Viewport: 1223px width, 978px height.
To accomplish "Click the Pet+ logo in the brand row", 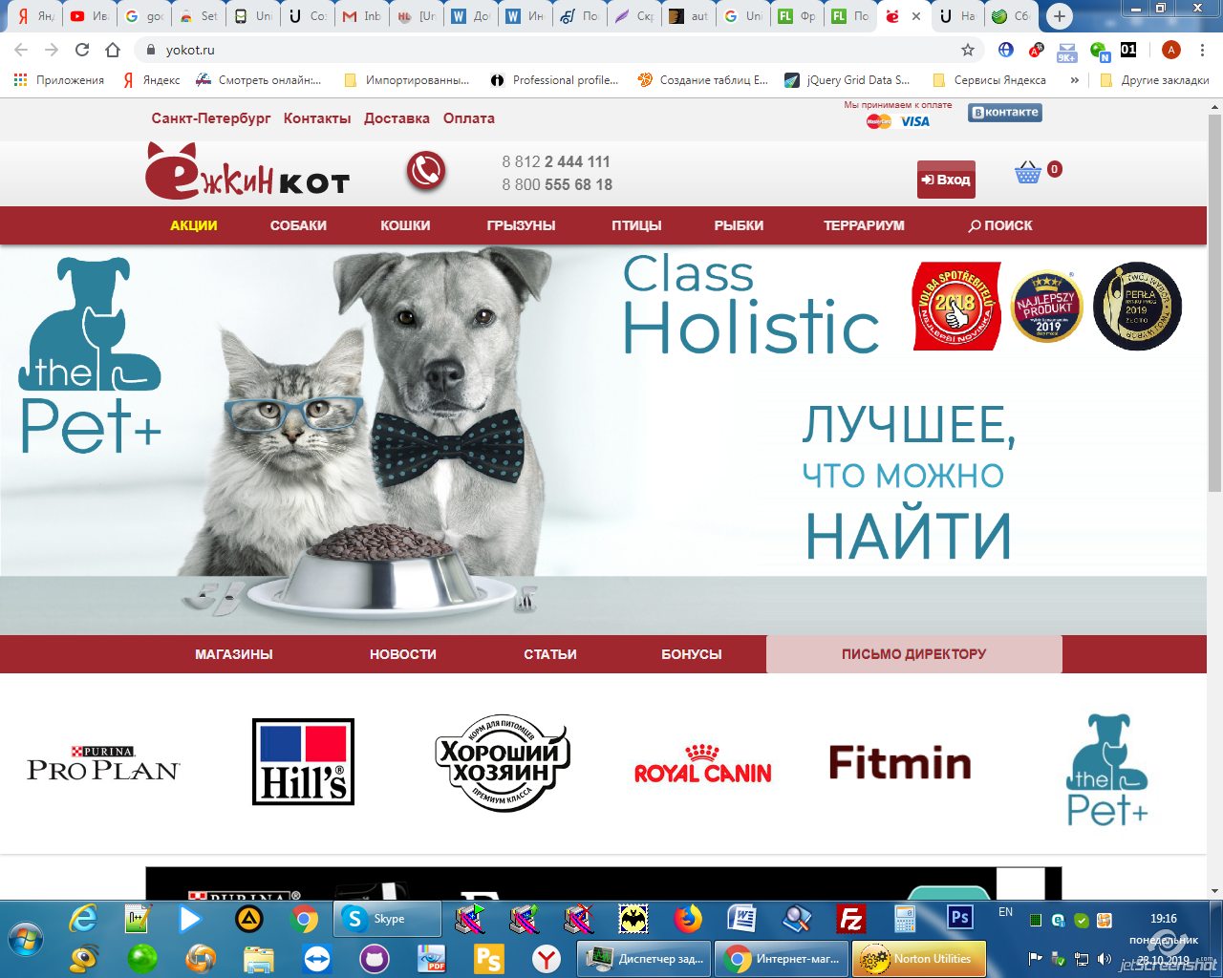I will click(1107, 770).
